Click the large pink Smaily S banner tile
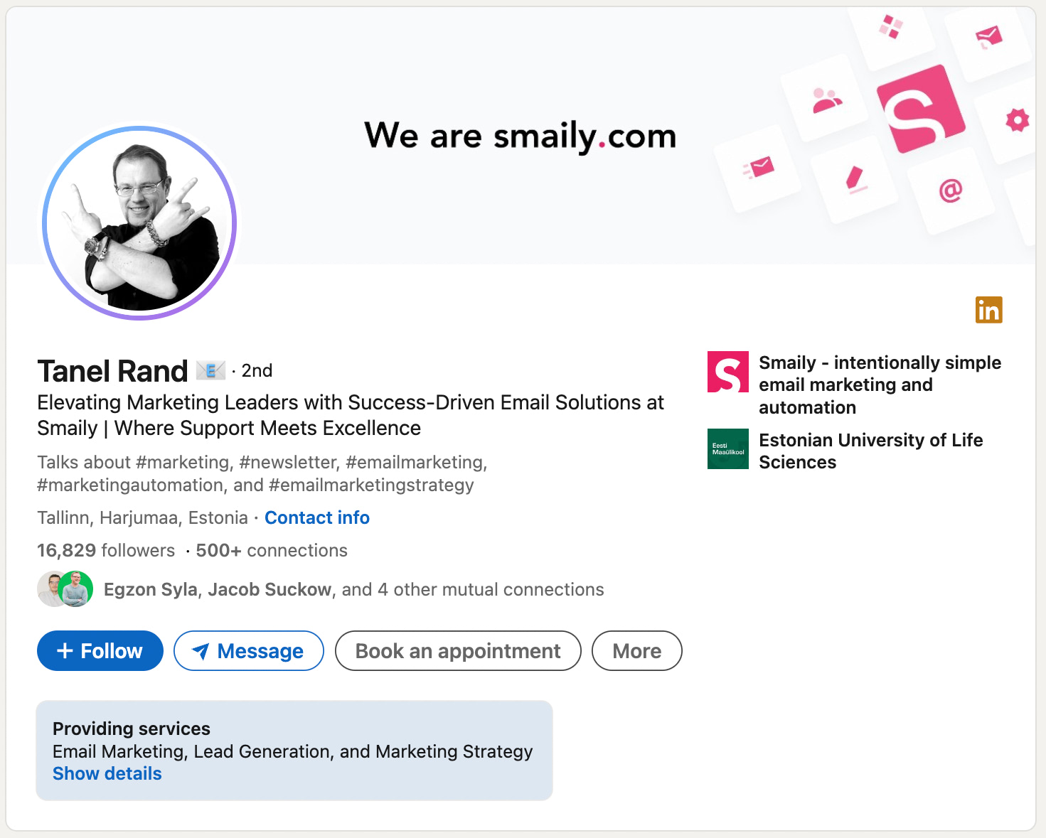Screen dimensions: 1046x838 [921, 109]
